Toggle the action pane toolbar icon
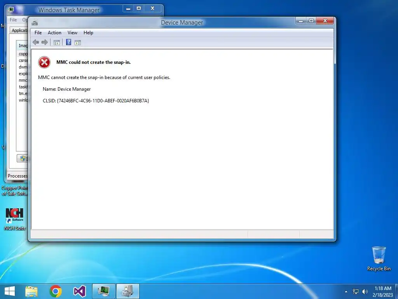The width and height of the screenshot is (398, 299). [78, 42]
